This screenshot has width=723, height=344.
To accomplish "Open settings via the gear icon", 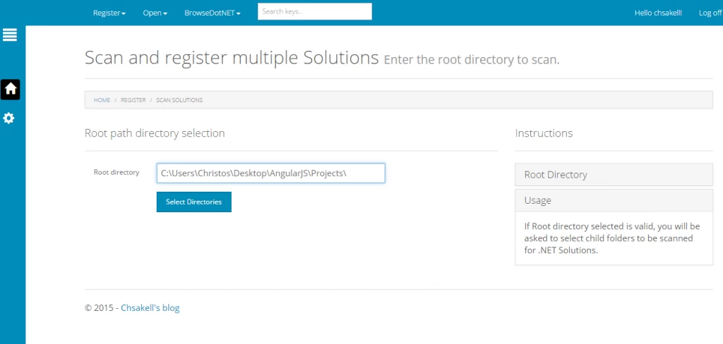I will (x=9, y=118).
